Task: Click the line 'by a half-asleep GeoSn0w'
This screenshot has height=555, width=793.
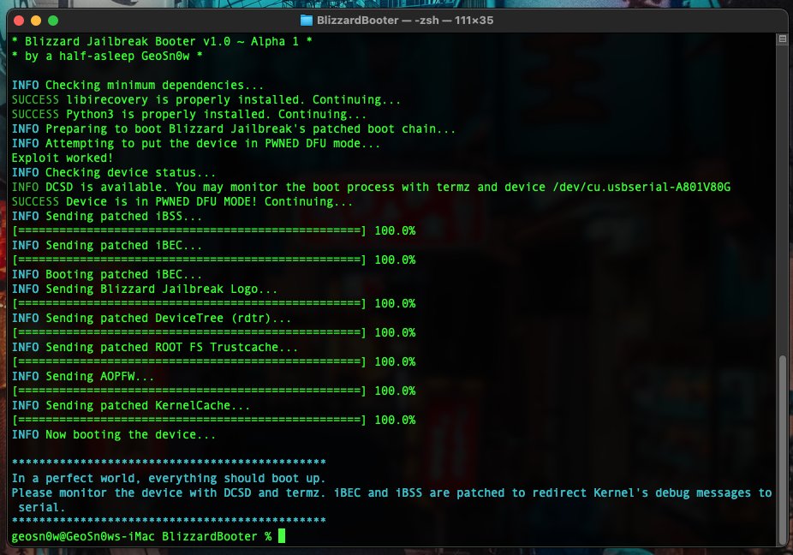Action: pos(107,57)
